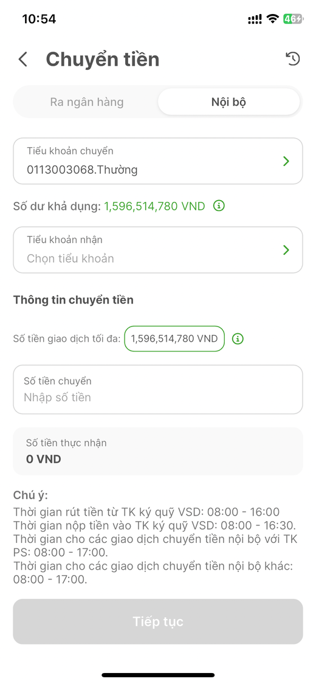Tap the battery indicator in status bar
Screen dimensions: 316x684
pyautogui.click(x=292, y=19)
